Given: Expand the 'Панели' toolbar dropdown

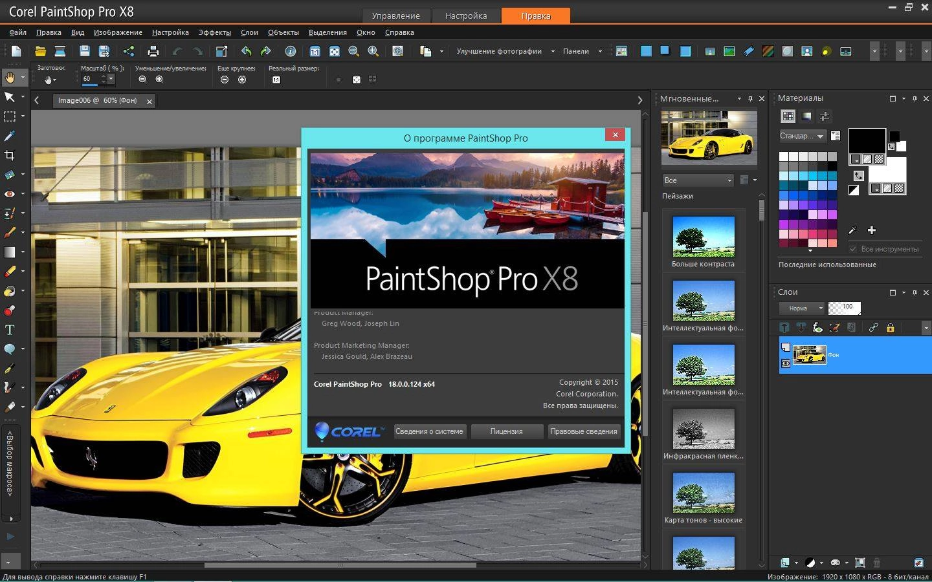Looking at the screenshot, I should [x=600, y=51].
